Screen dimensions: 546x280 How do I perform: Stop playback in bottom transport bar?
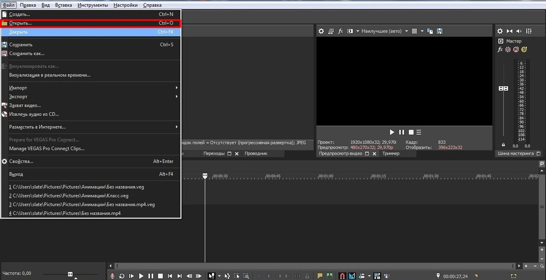160,276
